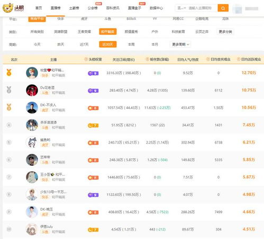Go to 首页 in the top navigation

click(39, 8)
